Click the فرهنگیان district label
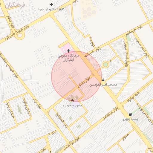The height and width of the screenshot is (153, 153). tap(15, 5)
